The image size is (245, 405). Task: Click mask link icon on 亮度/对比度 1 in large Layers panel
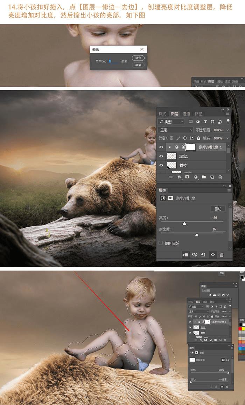[183, 147]
